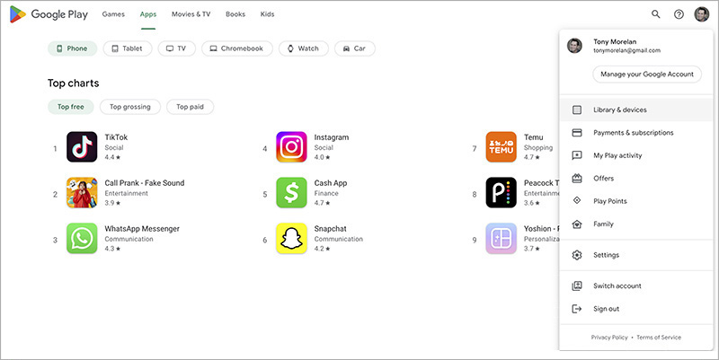719x360 pixels.
Task: Open WhatsApp Messenger title text
Action: (142, 229)
